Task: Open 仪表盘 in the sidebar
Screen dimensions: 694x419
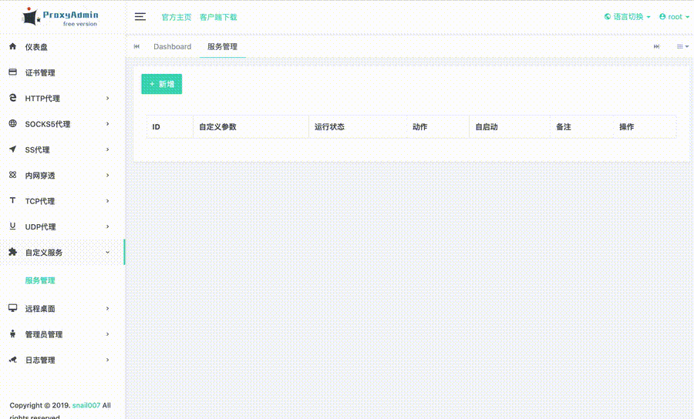Action: (x=62, y=47)
